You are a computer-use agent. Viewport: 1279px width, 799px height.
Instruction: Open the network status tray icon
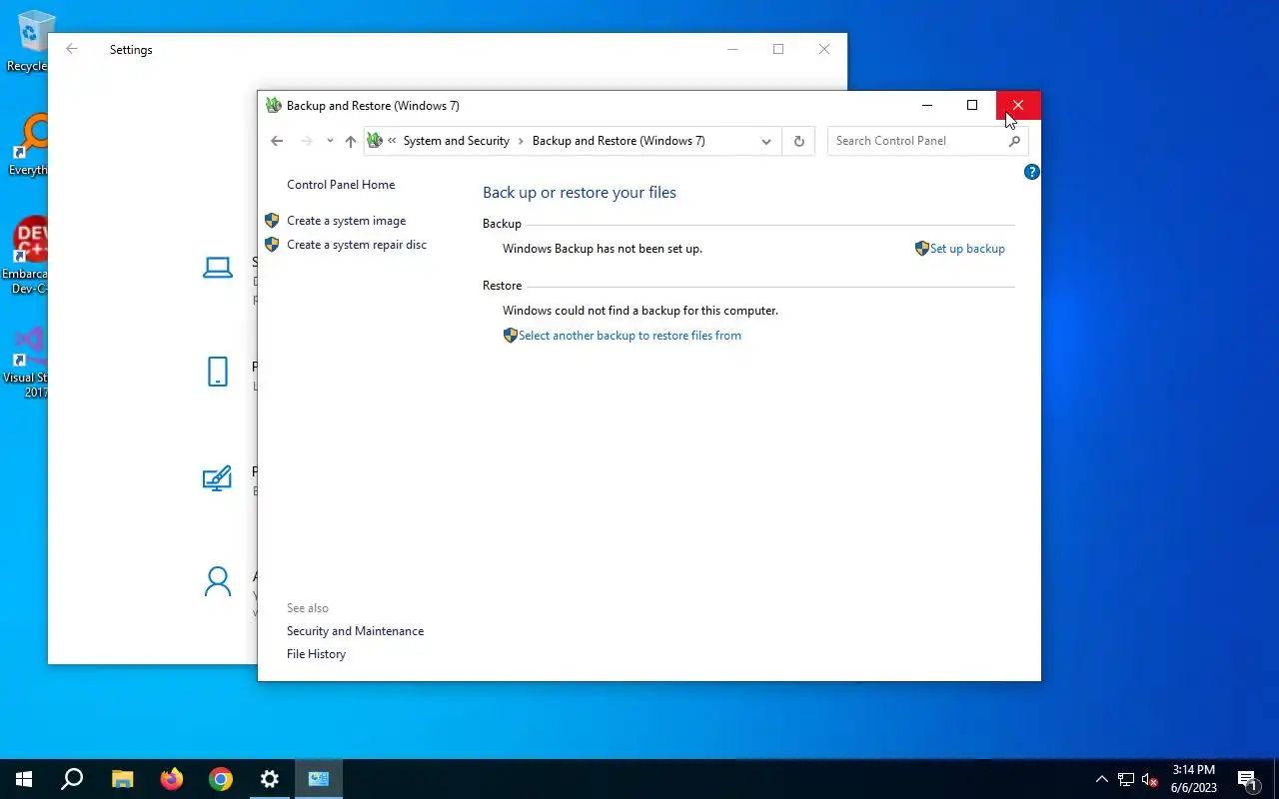point(1126,779)
